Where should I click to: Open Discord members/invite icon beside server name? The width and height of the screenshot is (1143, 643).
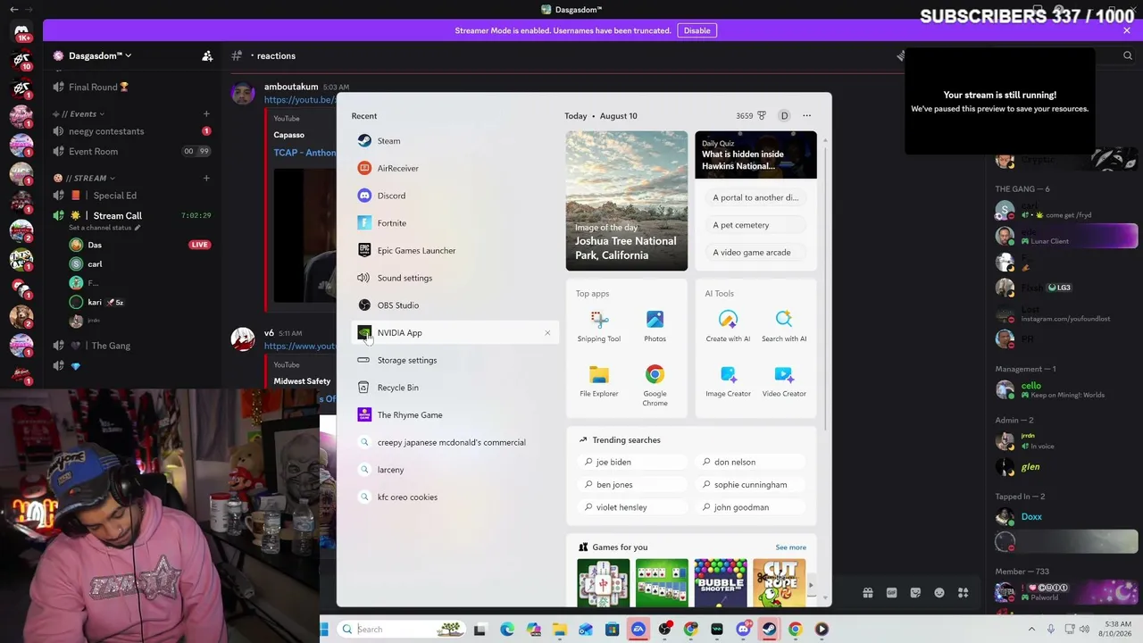pyautogui.click(x=207, y=55)
